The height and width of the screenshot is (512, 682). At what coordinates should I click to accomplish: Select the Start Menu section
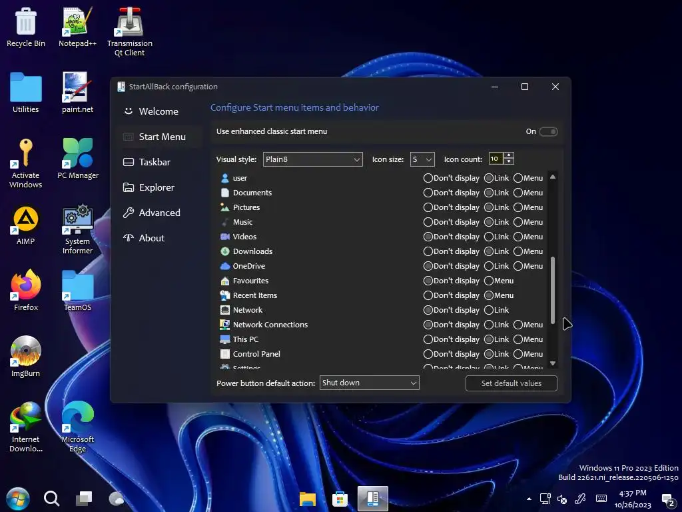(x=159, y=137)
